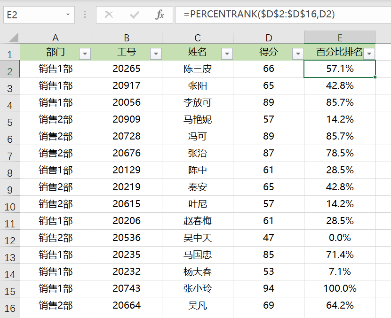Viewport: 391px width, 318px height.
Task: Select column E header
Action: coord(340,38)
